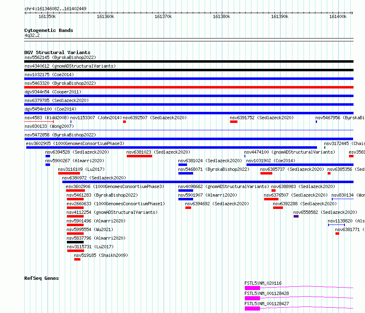Select the chr4:161346082..161402449 coordinate text
The height and width of the screenshot is (313, 365).
click(55, 9)
